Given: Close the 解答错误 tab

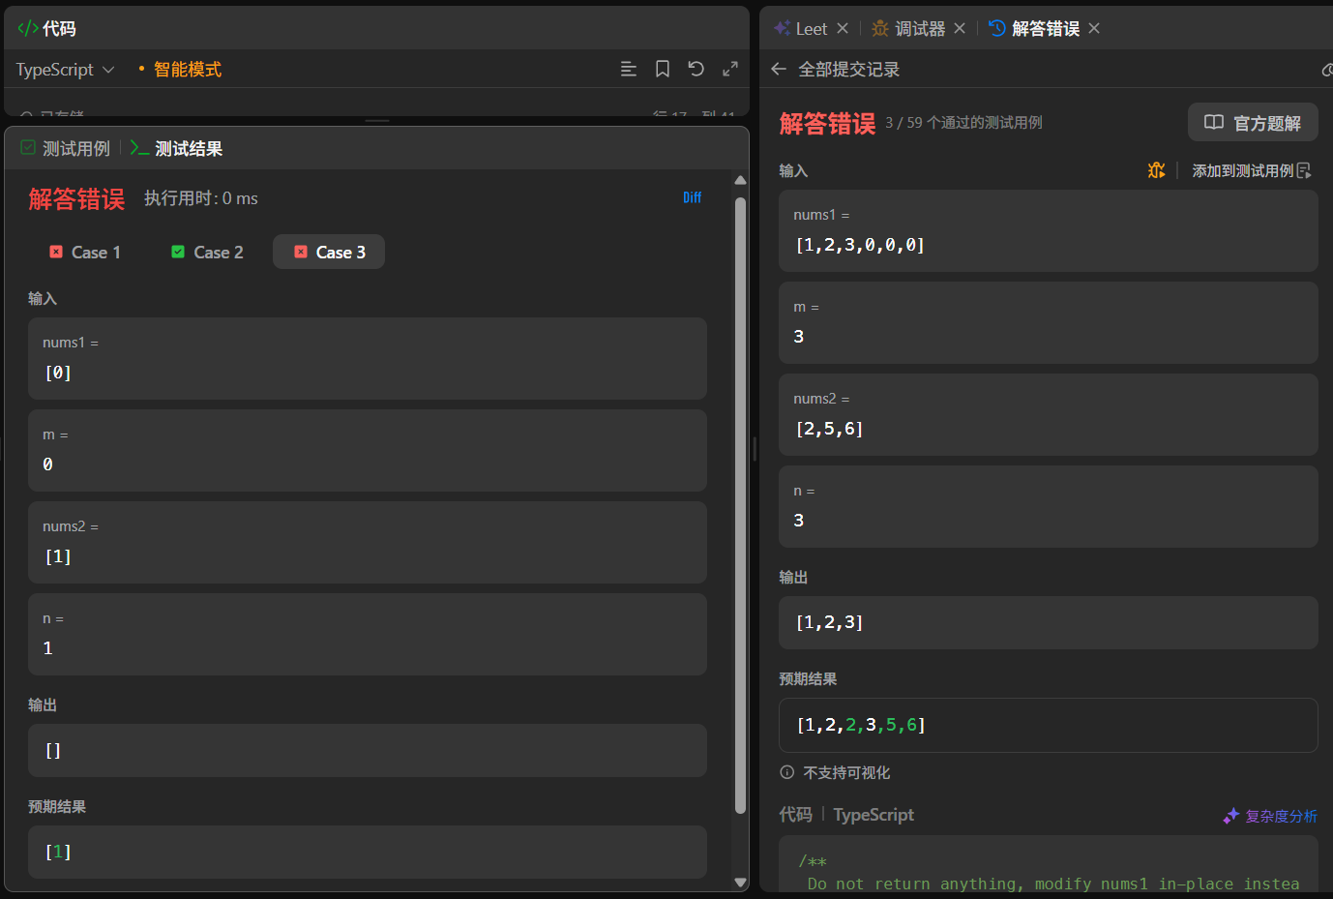Looking at the screenshot, I should click(1094, 28).
